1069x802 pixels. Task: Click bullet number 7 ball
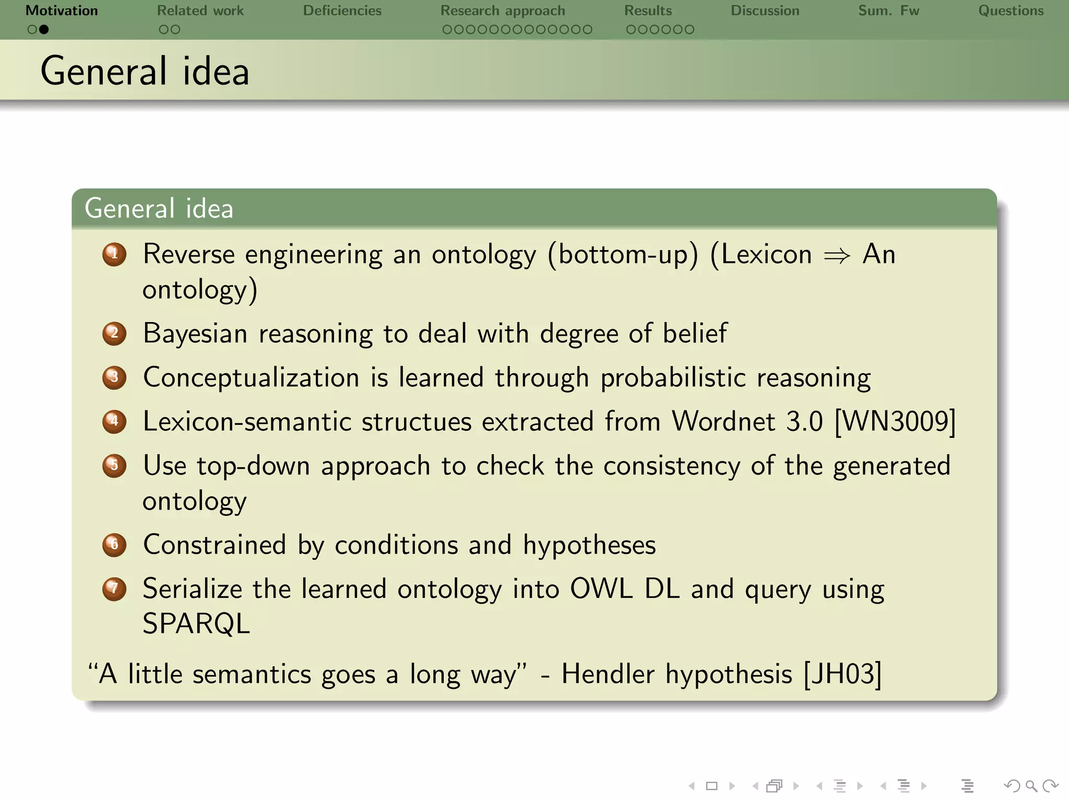click(114, 589)
